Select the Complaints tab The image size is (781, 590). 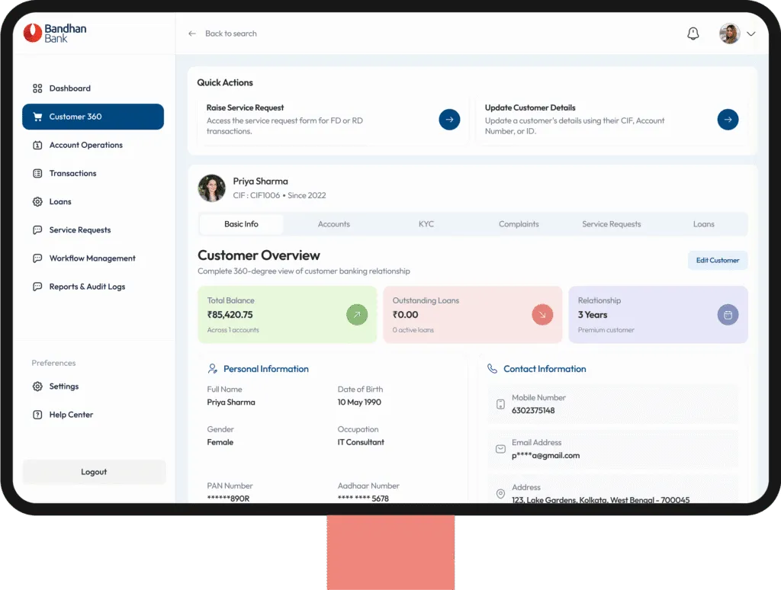coord(519,224)
